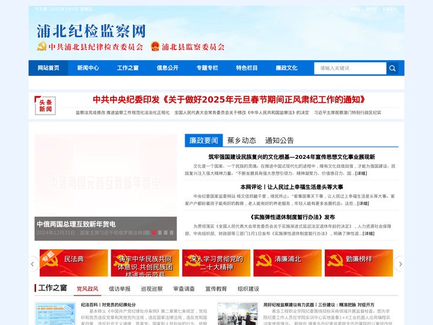Open the 工作之窗 navigation item
433x325 pixels.
(x=127, y=68)
